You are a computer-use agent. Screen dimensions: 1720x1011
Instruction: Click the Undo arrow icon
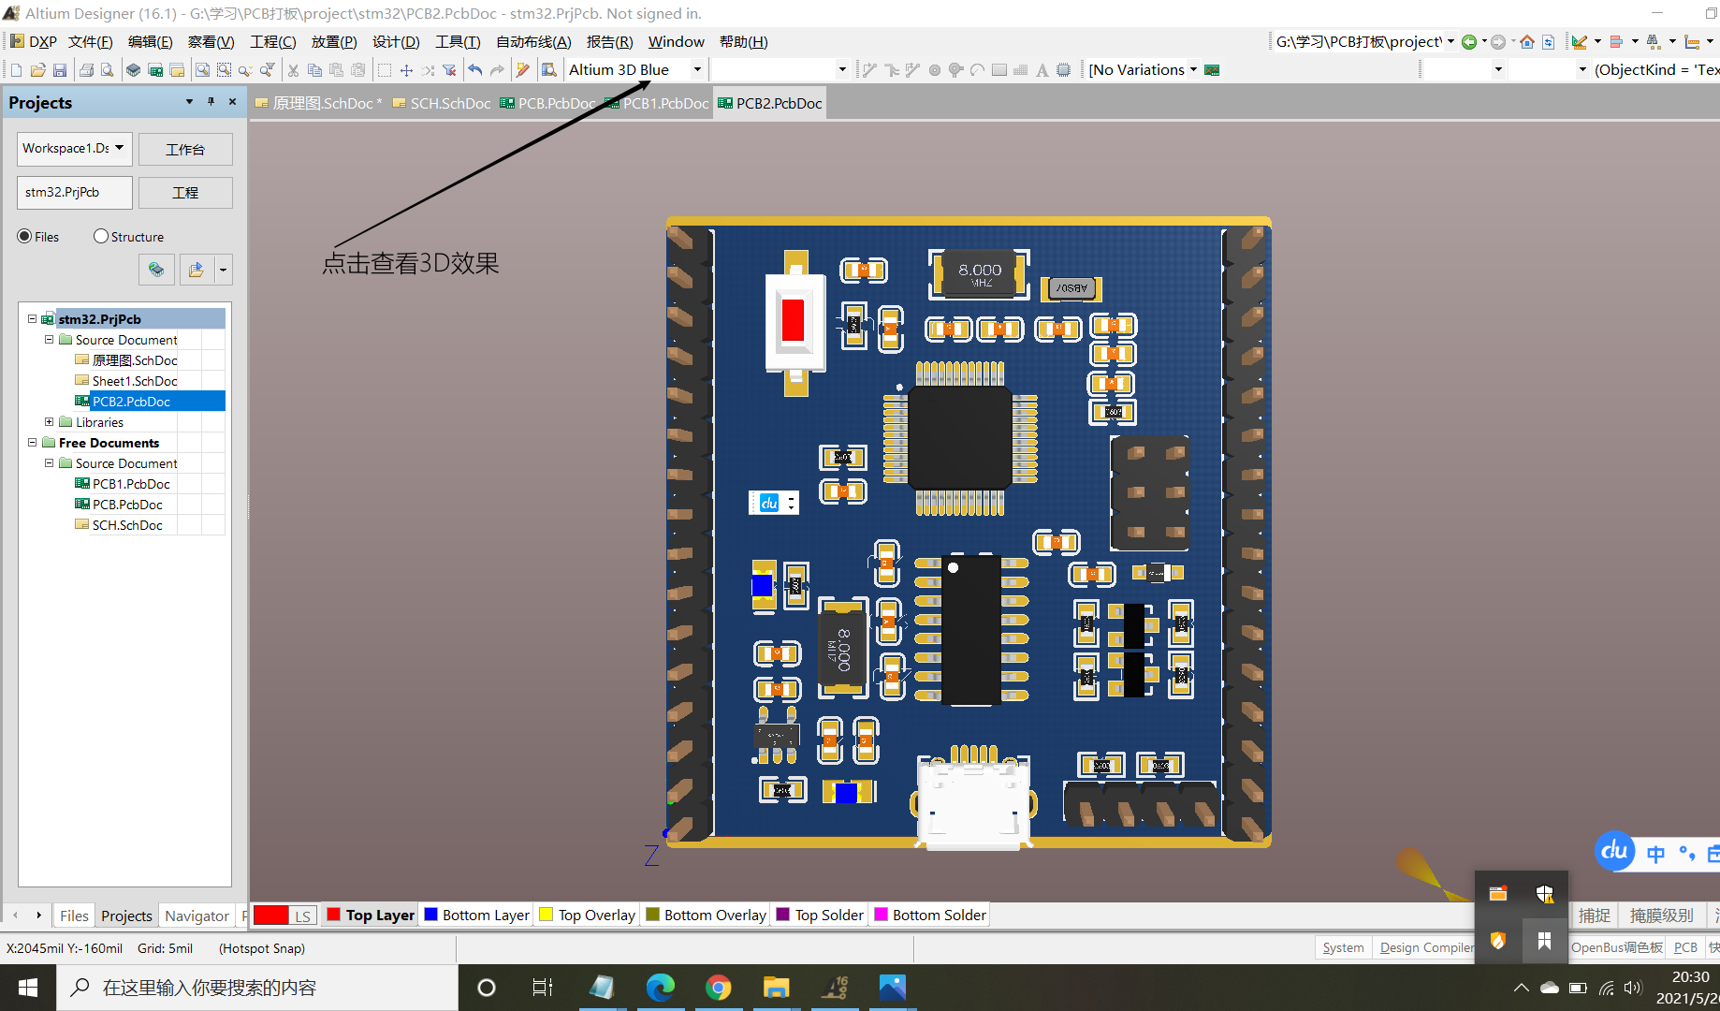pos(475,70)
